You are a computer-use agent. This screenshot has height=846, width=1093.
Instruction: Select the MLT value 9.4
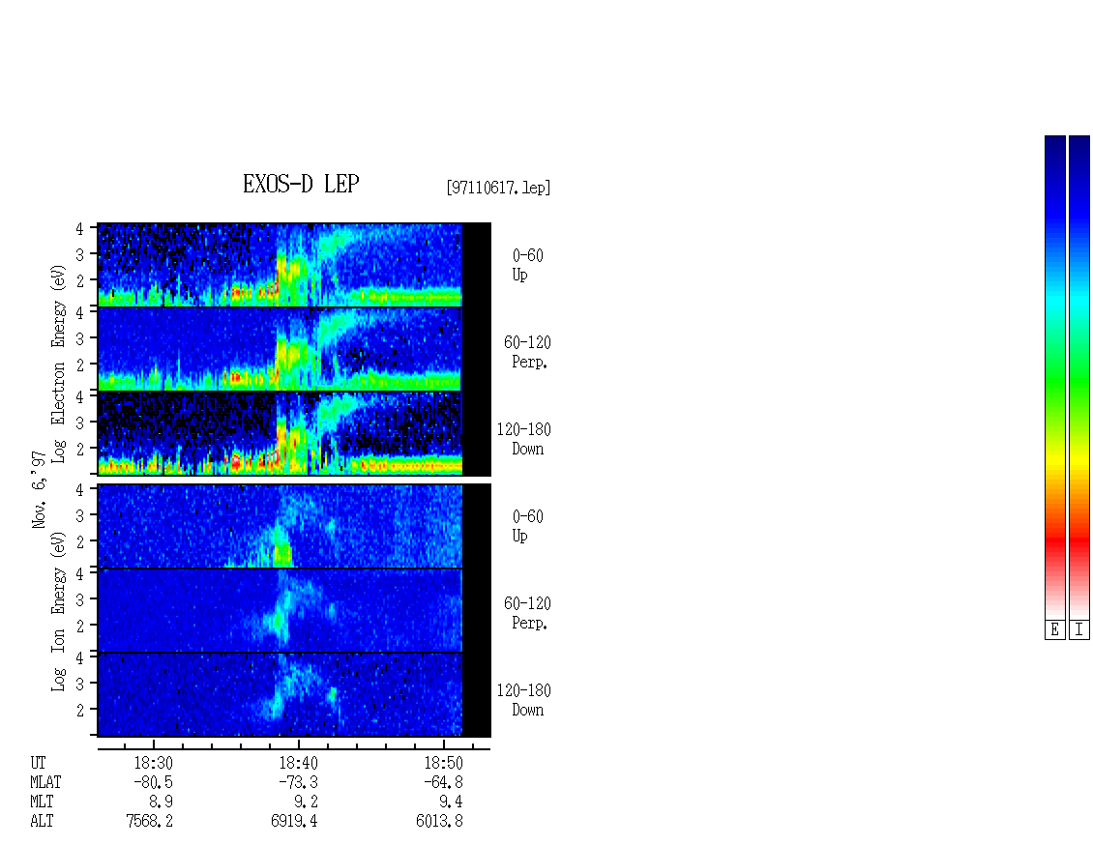click(x=451, y=802)
